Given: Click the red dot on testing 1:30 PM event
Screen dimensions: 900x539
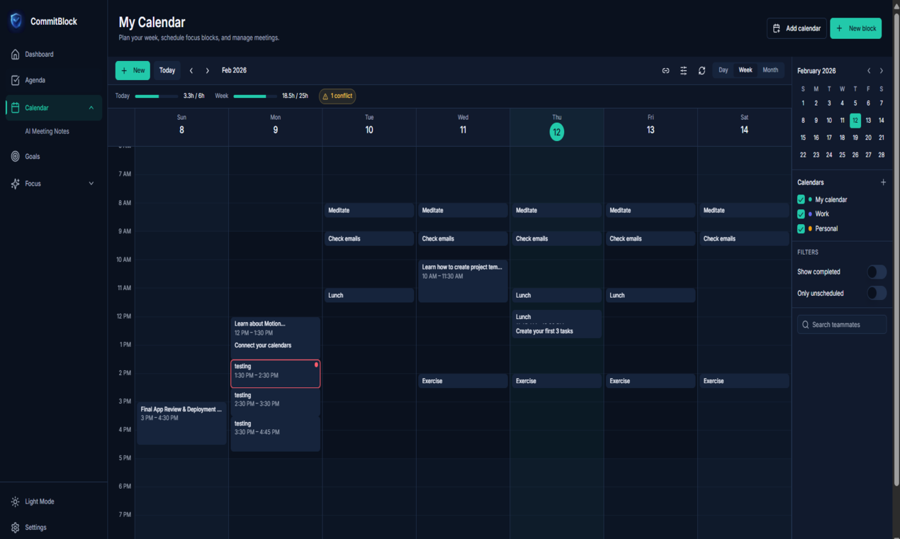Looking at the screenshot, I should 316,365.
